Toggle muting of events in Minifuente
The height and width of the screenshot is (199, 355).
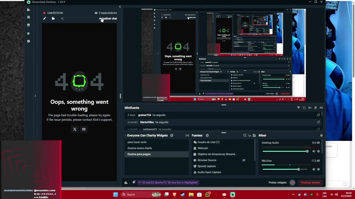(315, 108)
